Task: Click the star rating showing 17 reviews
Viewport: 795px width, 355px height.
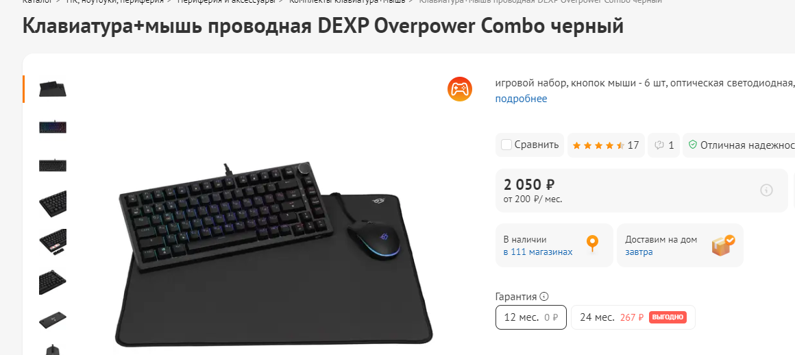Action: point(606,145)
